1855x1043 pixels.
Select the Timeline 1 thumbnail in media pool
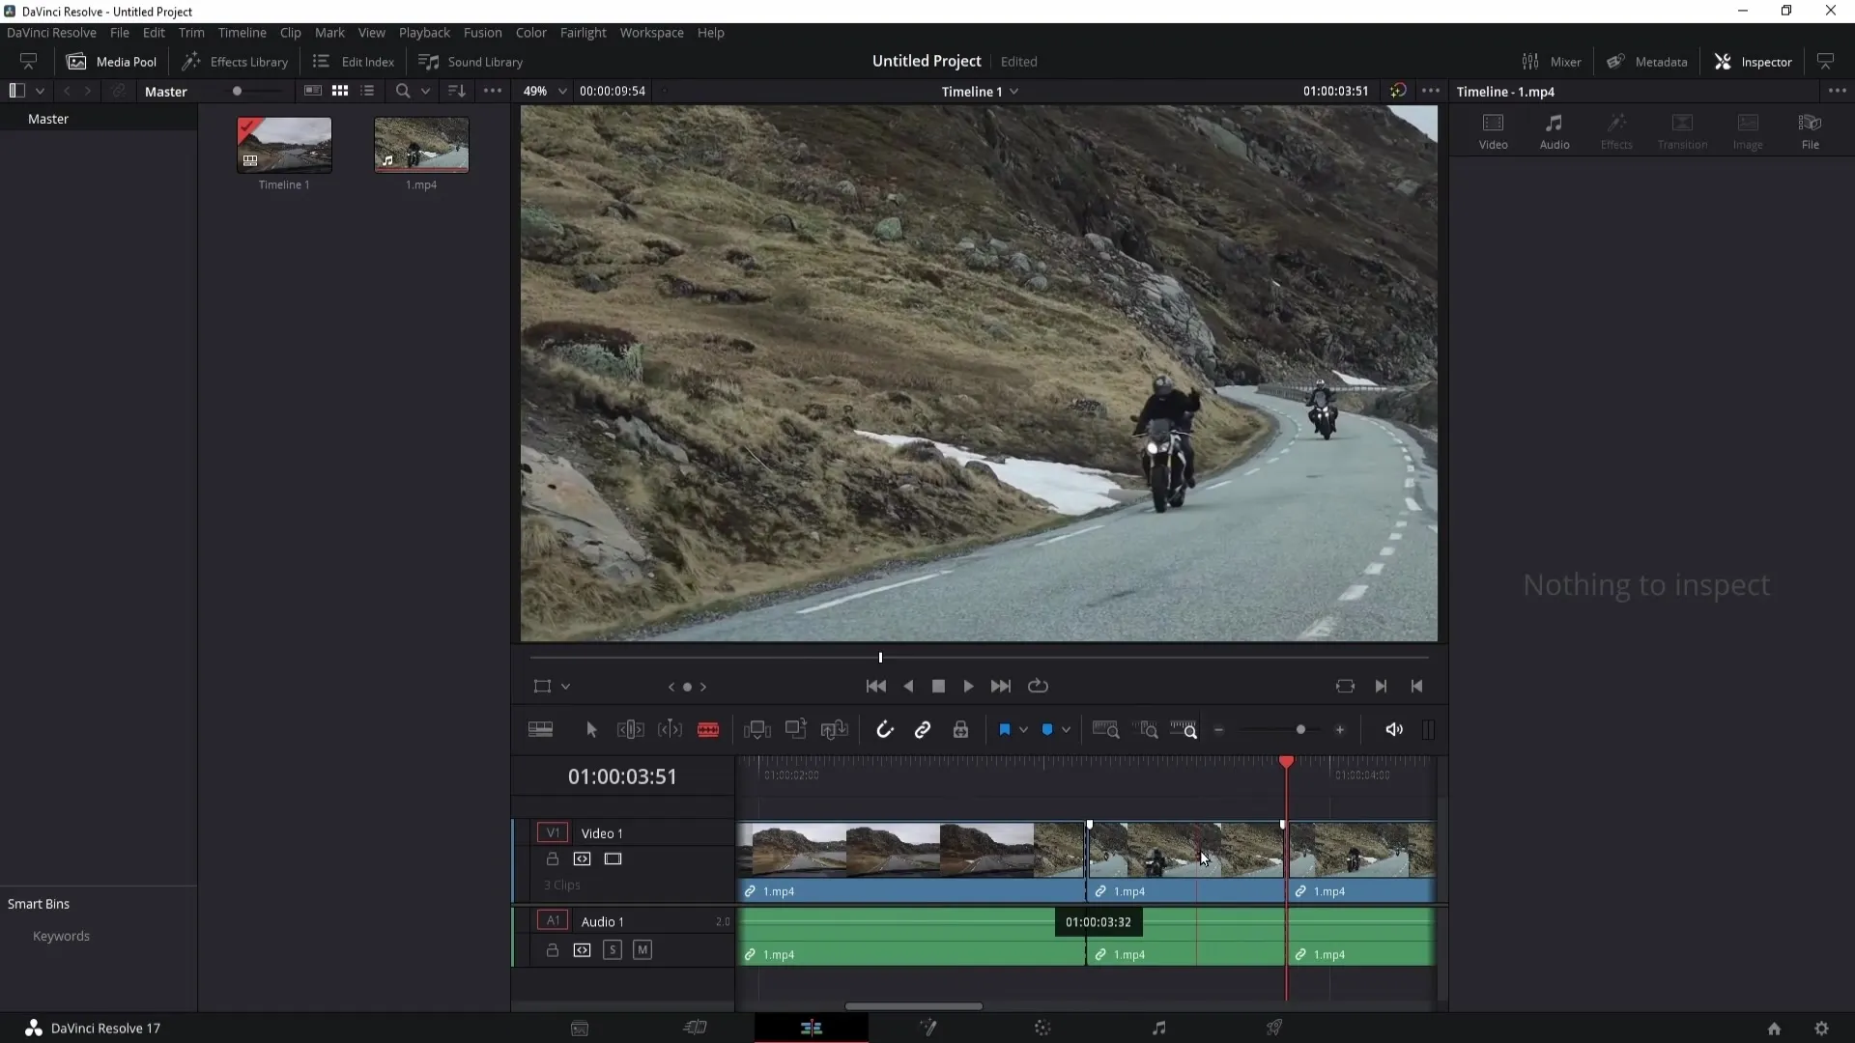click(284, 145)
